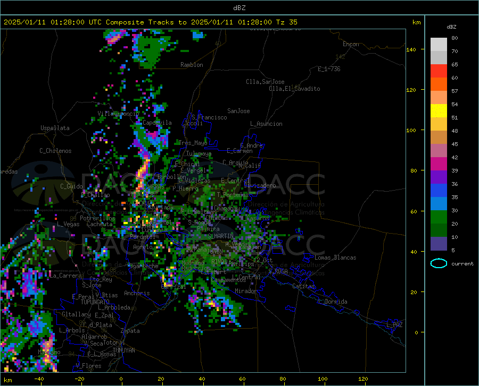The height and width of the screenshot is (386, 479).
Task: Click the dBZ title in the top bar
Action: (239, 8)
